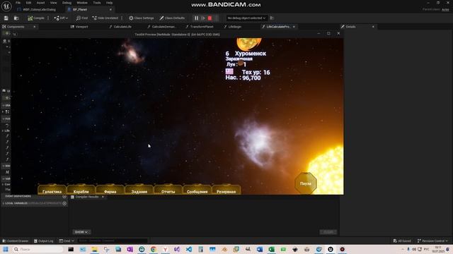
Task: Click the Сообщения game menu button
Action: coord(197,190)
